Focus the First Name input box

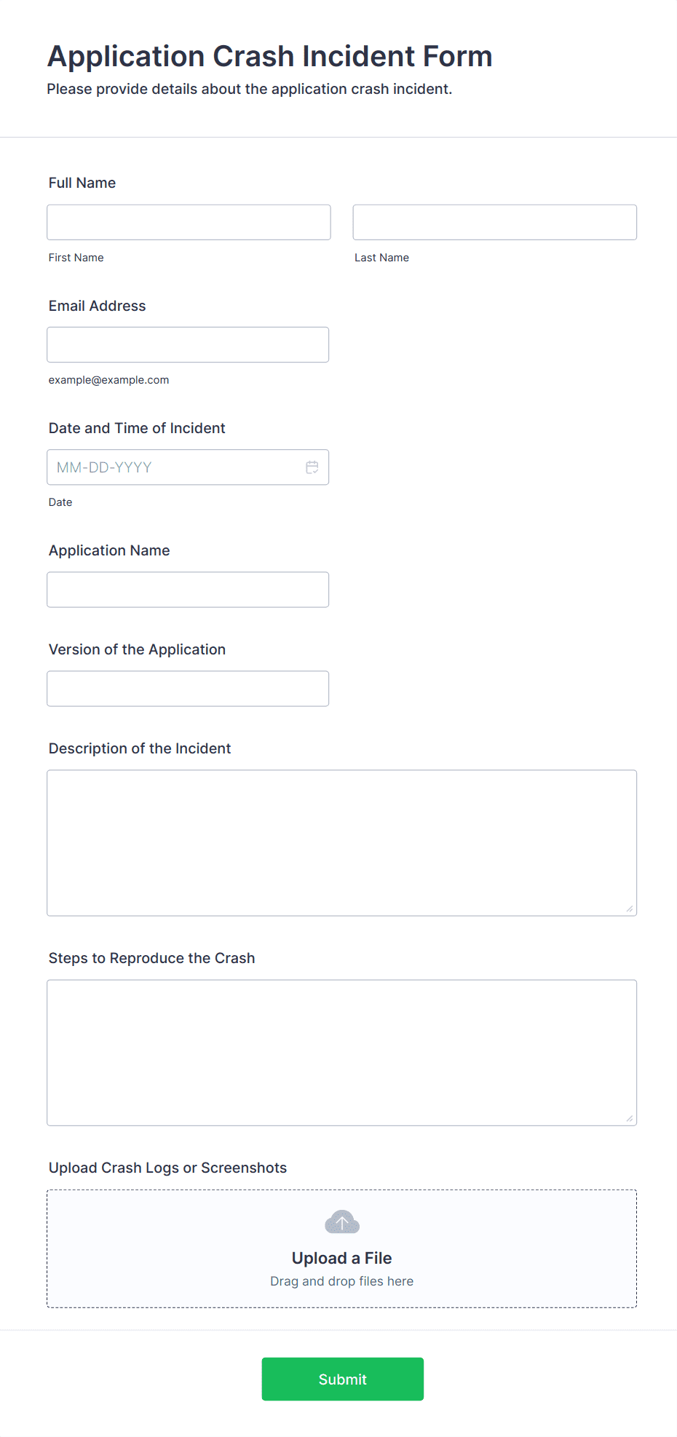click(x=189, y=222)
